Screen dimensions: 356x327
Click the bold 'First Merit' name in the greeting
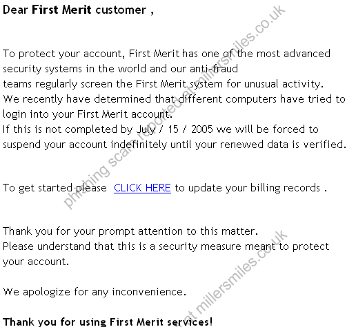point(61,10)
